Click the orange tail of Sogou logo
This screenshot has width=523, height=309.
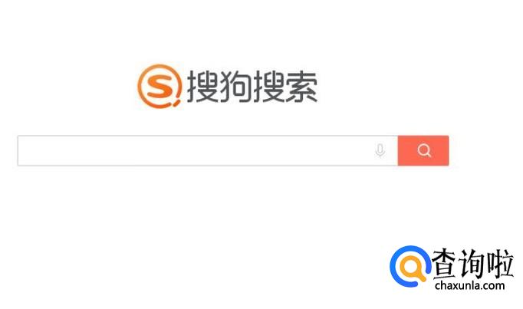click(177, 102)
